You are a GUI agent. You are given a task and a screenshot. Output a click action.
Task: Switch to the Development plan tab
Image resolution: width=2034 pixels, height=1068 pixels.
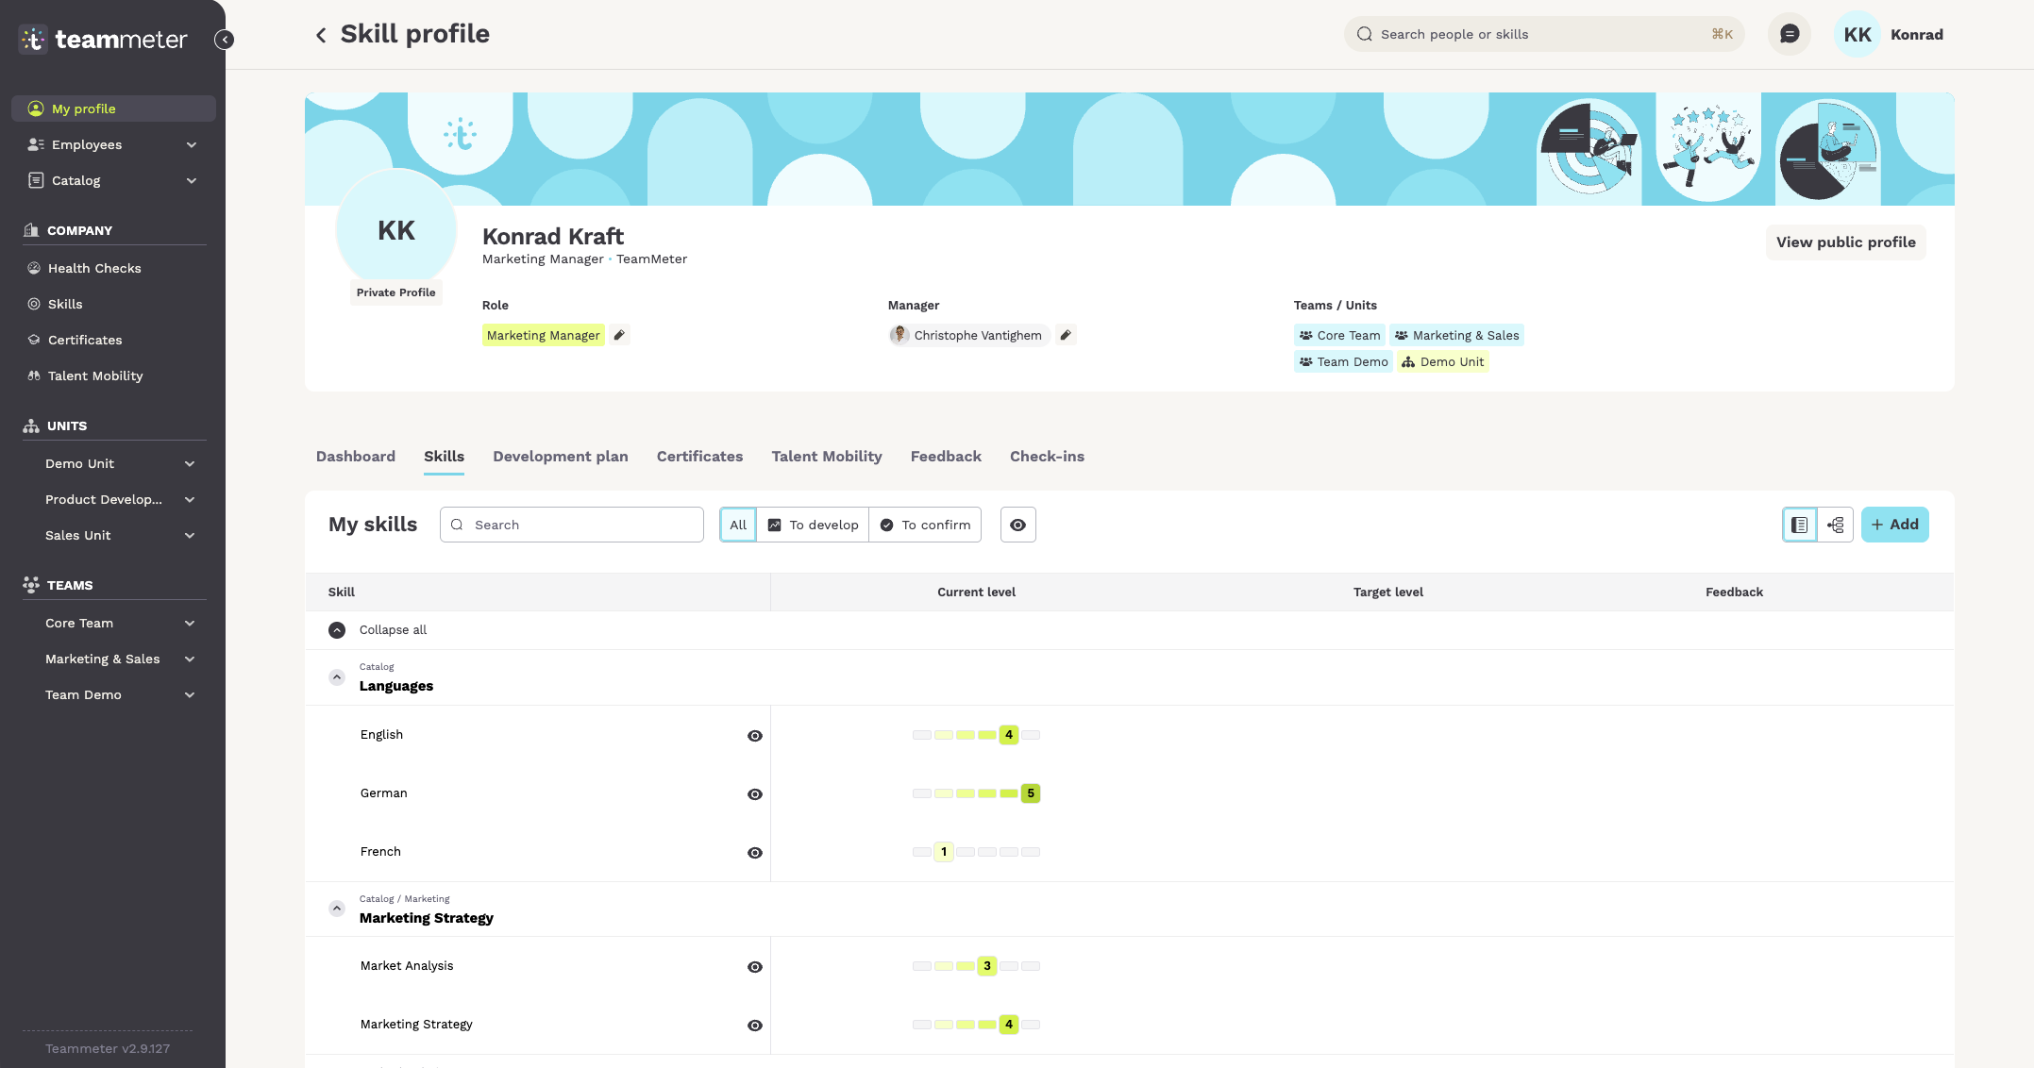click(x=561, y=457)
